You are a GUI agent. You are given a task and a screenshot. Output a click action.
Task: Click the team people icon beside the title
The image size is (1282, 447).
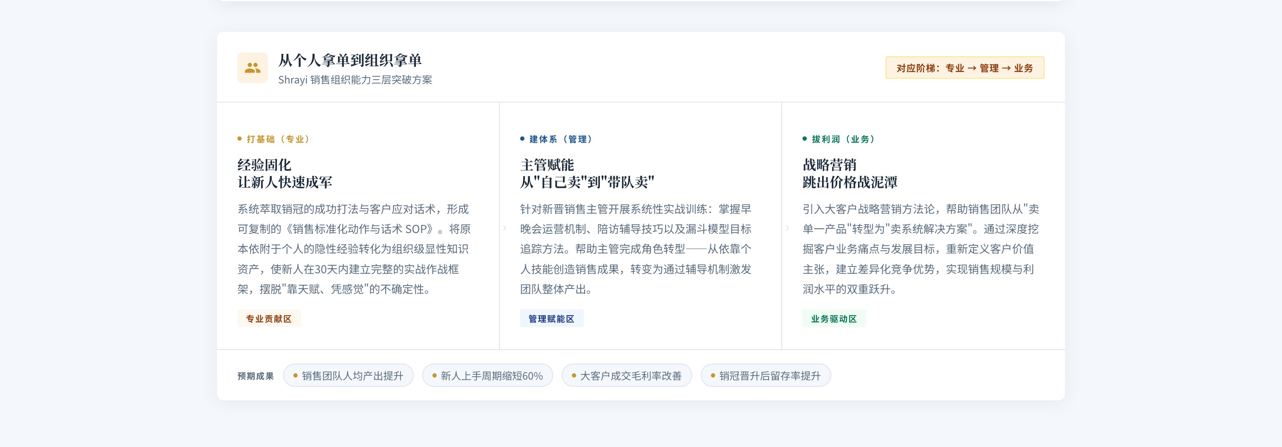(252, 68)
